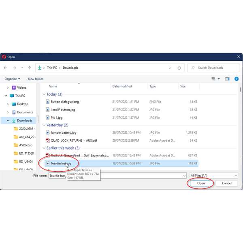Click the Search Downloads field
Image resolution: width=243 pixels, height=243 pixels.
point(213,68)
